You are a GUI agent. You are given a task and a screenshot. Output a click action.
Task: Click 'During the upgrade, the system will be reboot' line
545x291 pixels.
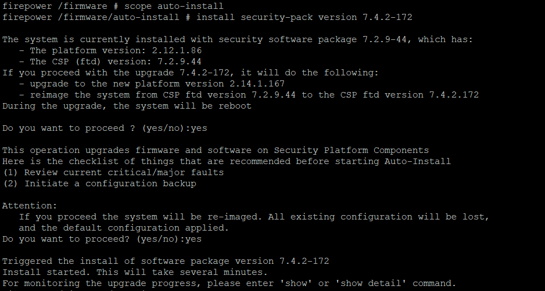[127, 106]
